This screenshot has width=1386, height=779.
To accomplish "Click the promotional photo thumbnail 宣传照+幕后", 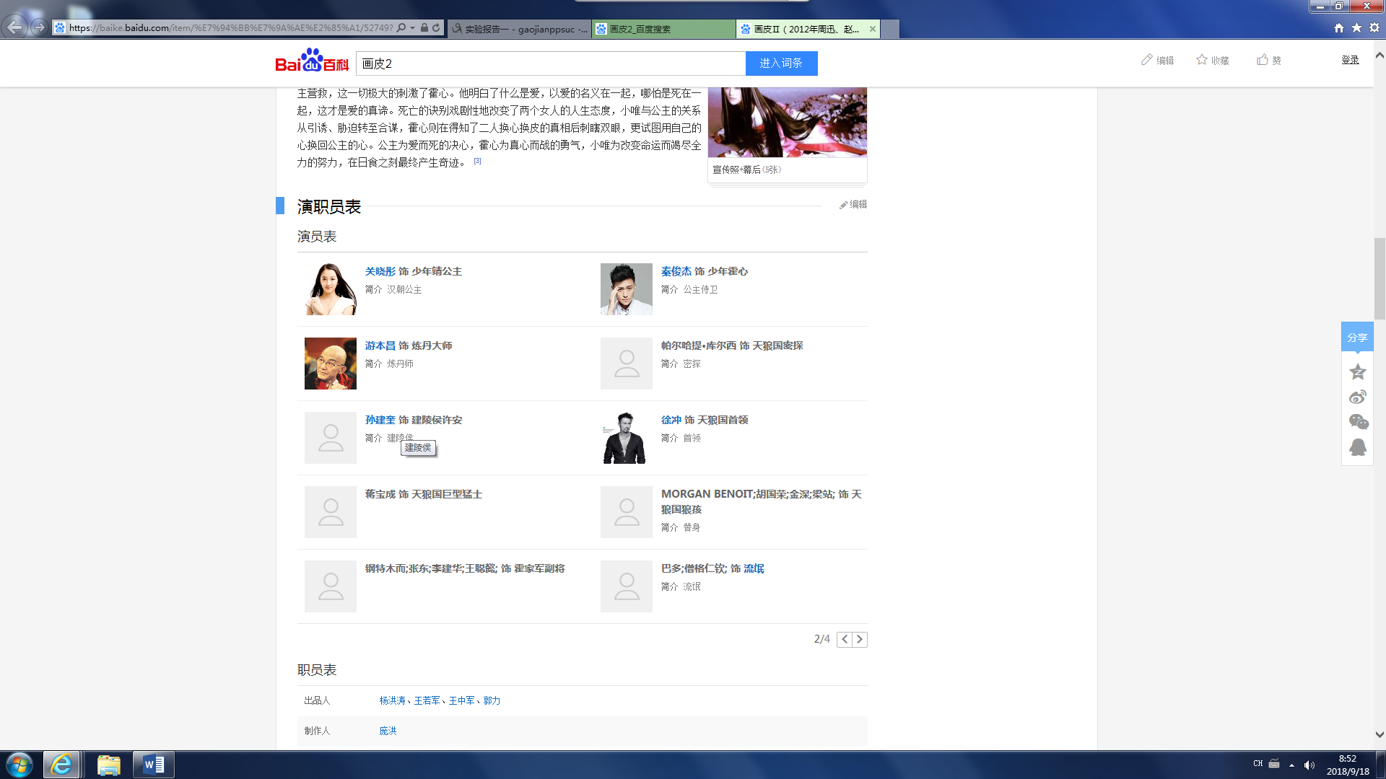I will click(x=787, y=123).
